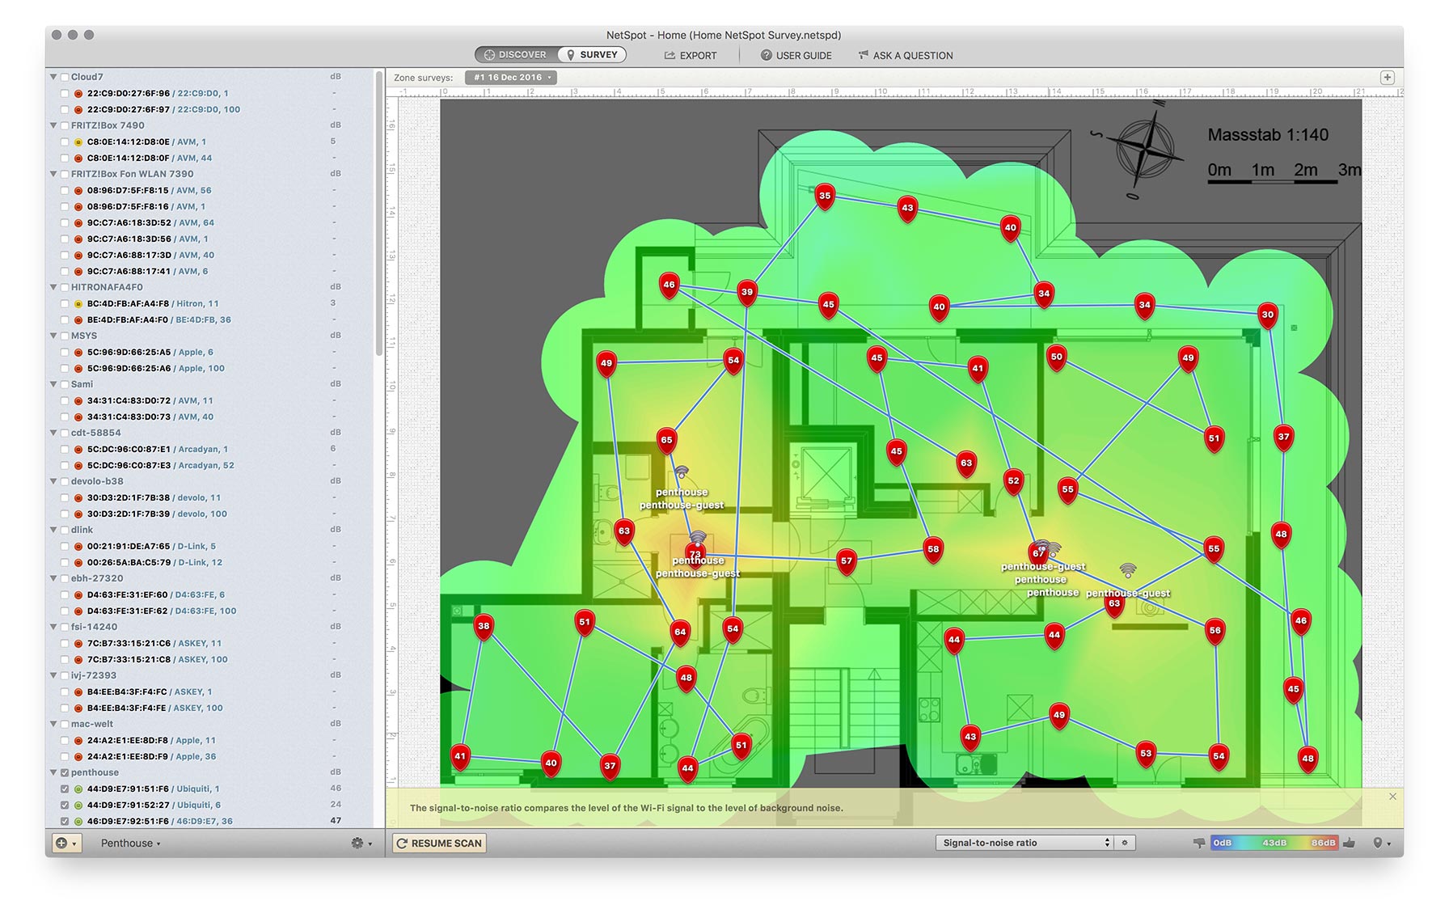Uncheck the 46:D9:E7:92:51:F6 network checkbox
Screen dimensions: 1449x922
click(x=65, y=821)
